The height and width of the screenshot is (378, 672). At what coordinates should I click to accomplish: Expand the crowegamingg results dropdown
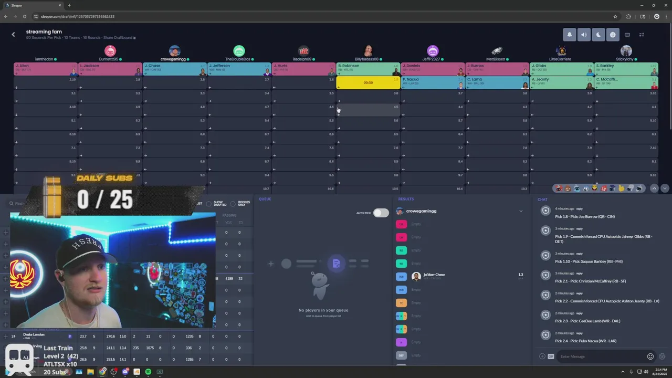(x=521, y=211)
